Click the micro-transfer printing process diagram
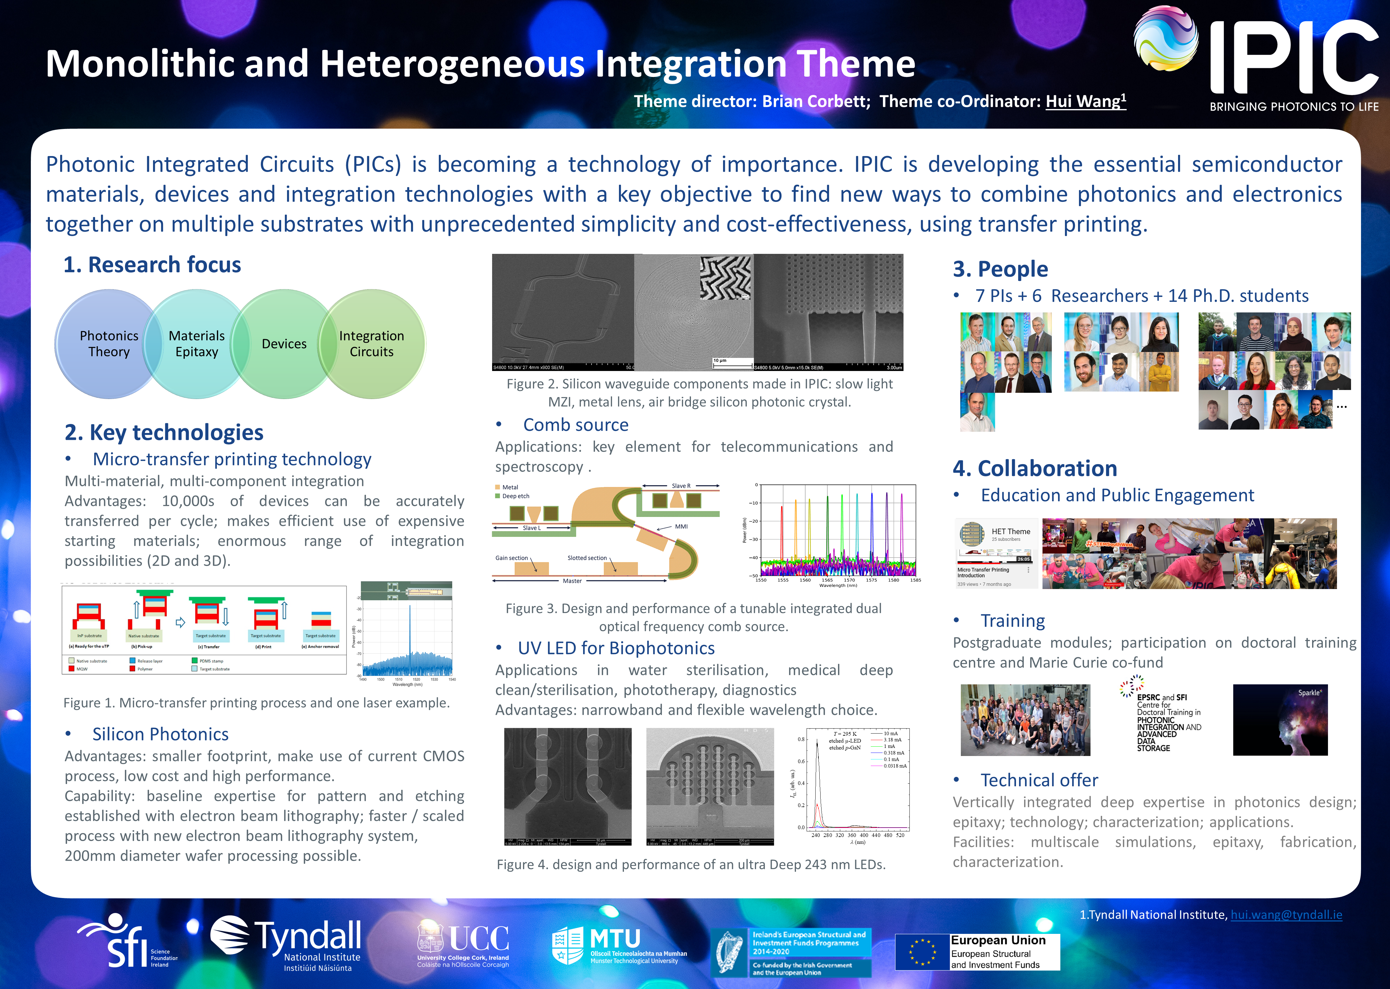The image size is (1390, 989). coord(204,630)
